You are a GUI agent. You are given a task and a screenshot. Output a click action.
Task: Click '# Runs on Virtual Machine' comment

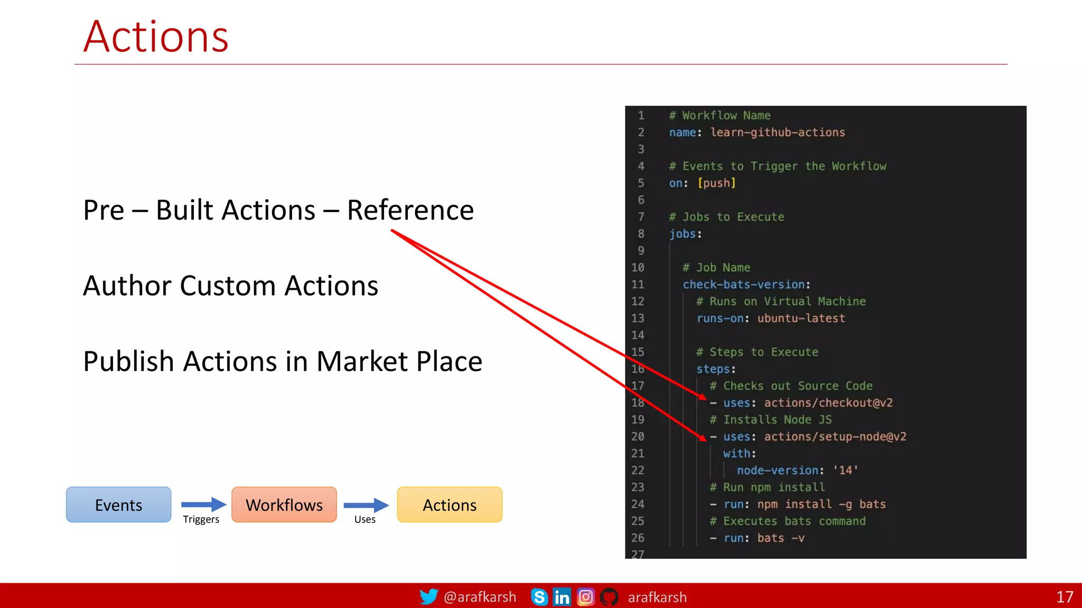[781, 301]
